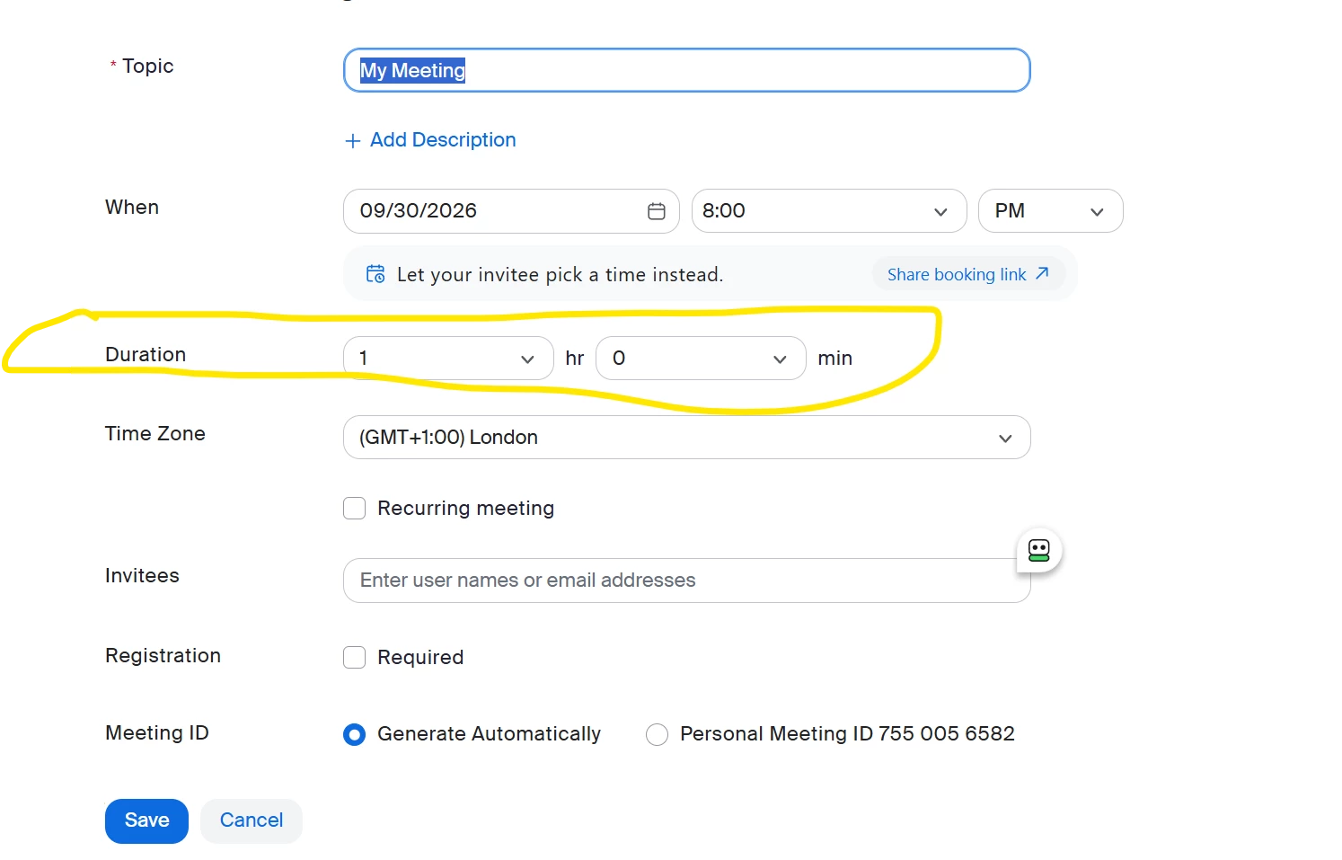This screenshot has height=860, width=1342.
Task: Open the Share booking link
Action: [968, 274]
